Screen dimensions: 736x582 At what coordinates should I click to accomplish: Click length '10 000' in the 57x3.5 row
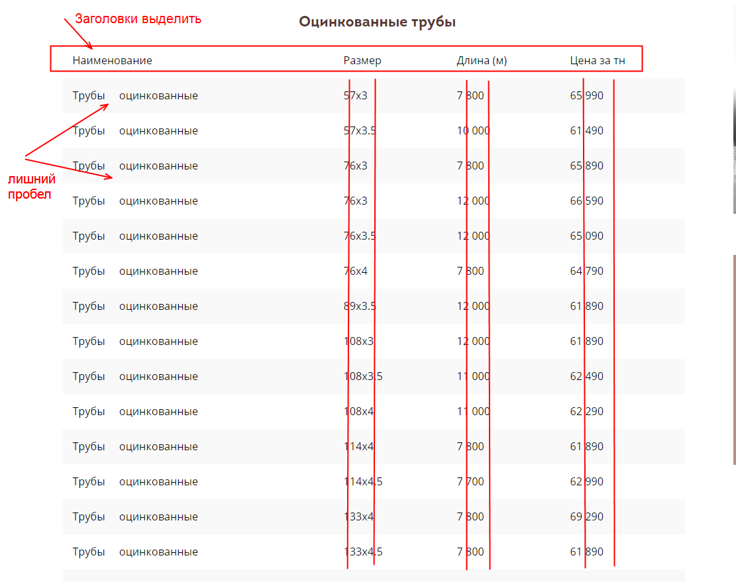pos(473,131)
